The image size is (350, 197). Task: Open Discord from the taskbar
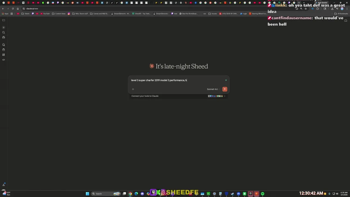coord(142,194)
